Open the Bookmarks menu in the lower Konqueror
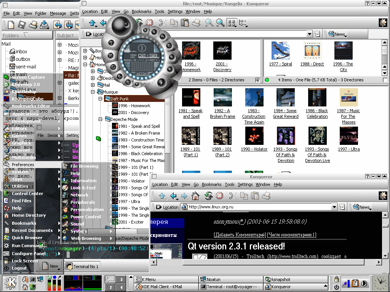390x292 pixels. [211, 184]
